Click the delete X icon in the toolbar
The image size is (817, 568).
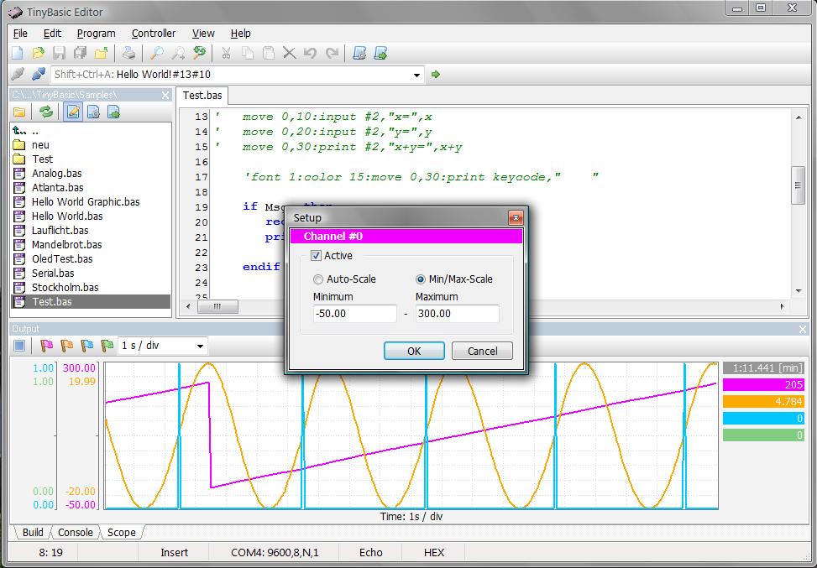(290, 54)
